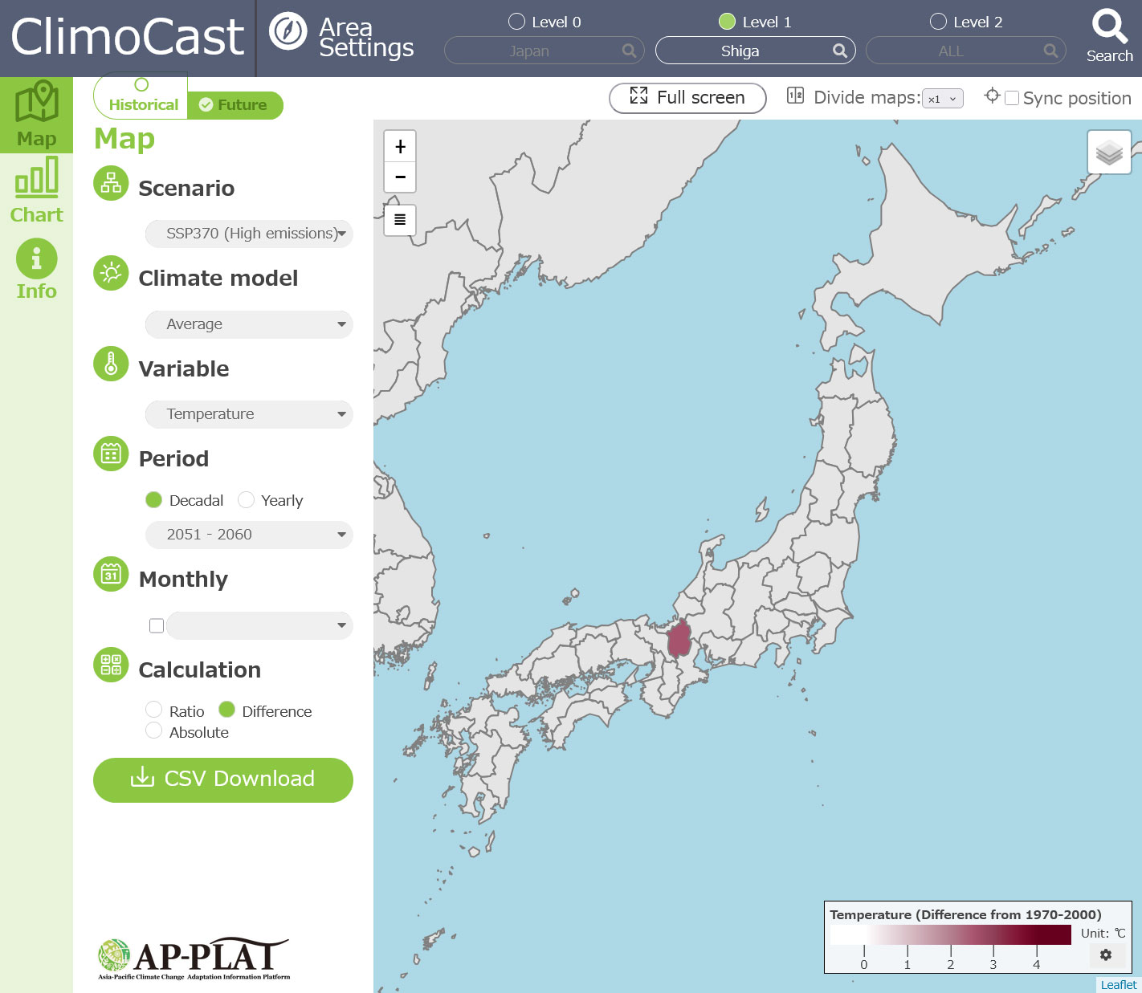
Task: Click the CSV Download button
Action: (x=223, y=779)
